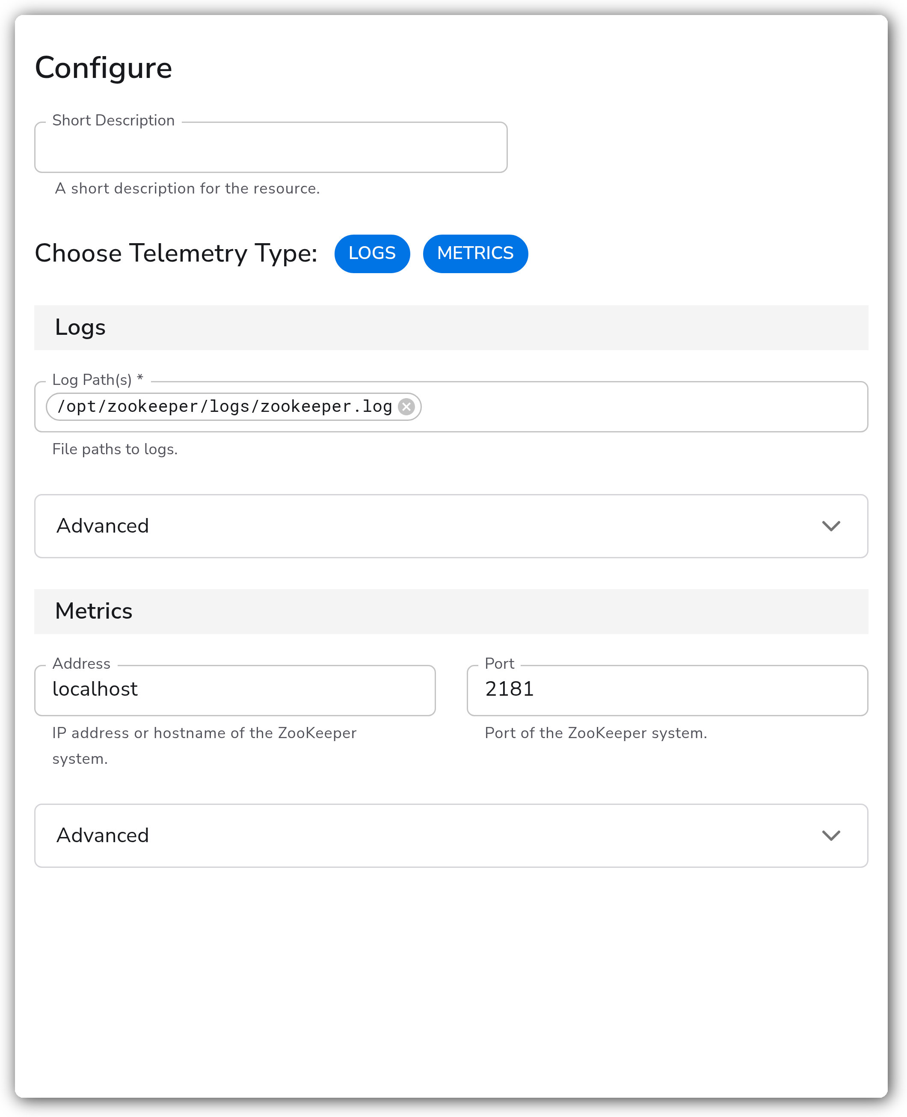The width and height of the screenshot is (907, 1117).
Task: Click the Logs section header
Action: click(x=451, y=328)
